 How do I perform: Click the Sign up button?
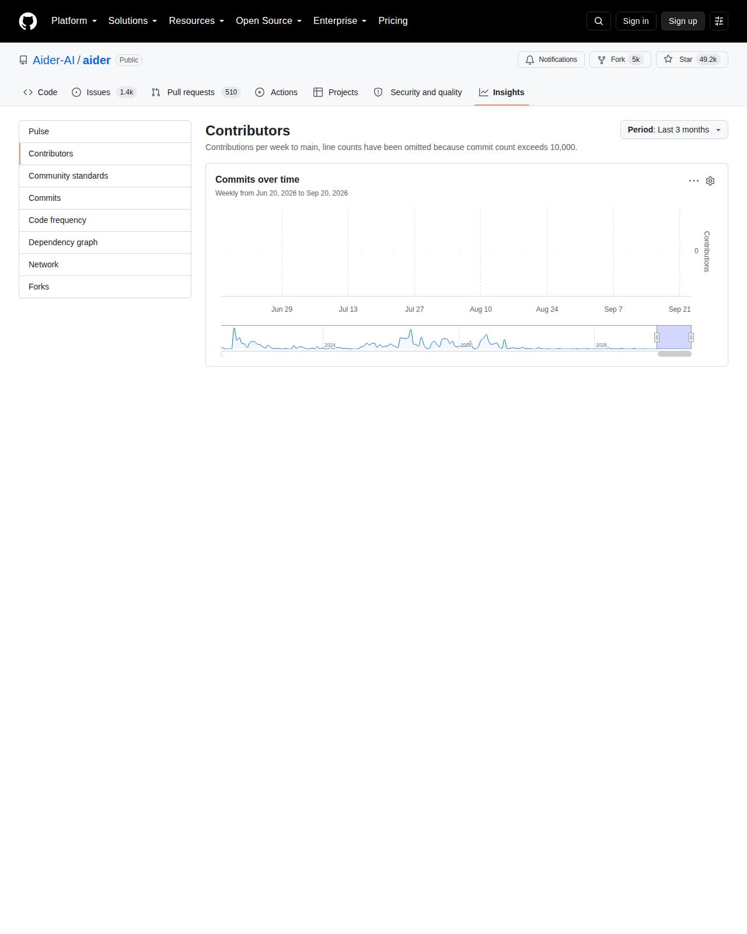(x=683, y=21)
